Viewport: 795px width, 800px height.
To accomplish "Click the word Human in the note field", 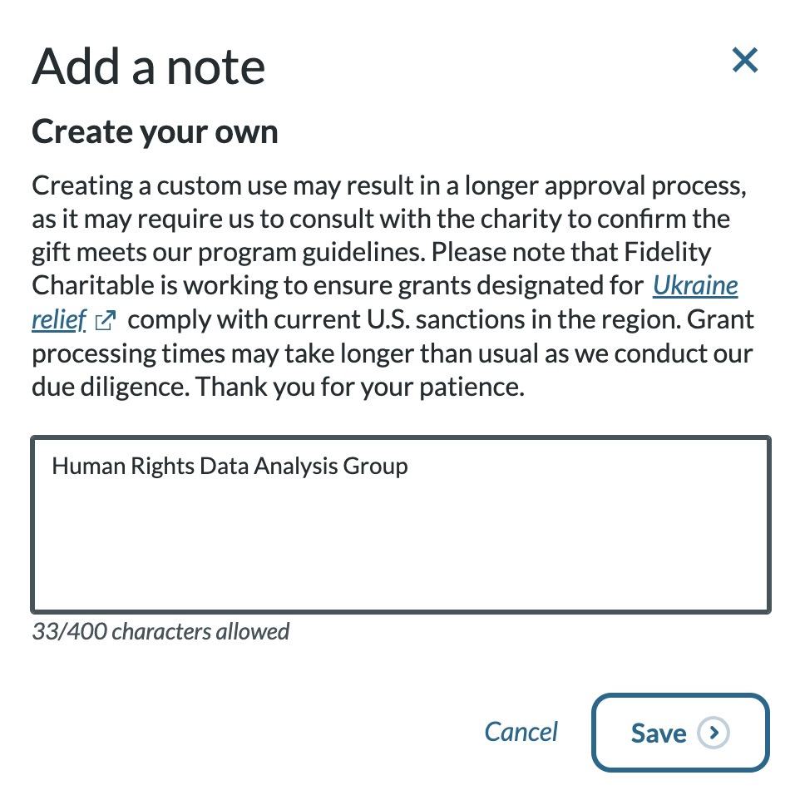I will (88, 466).
